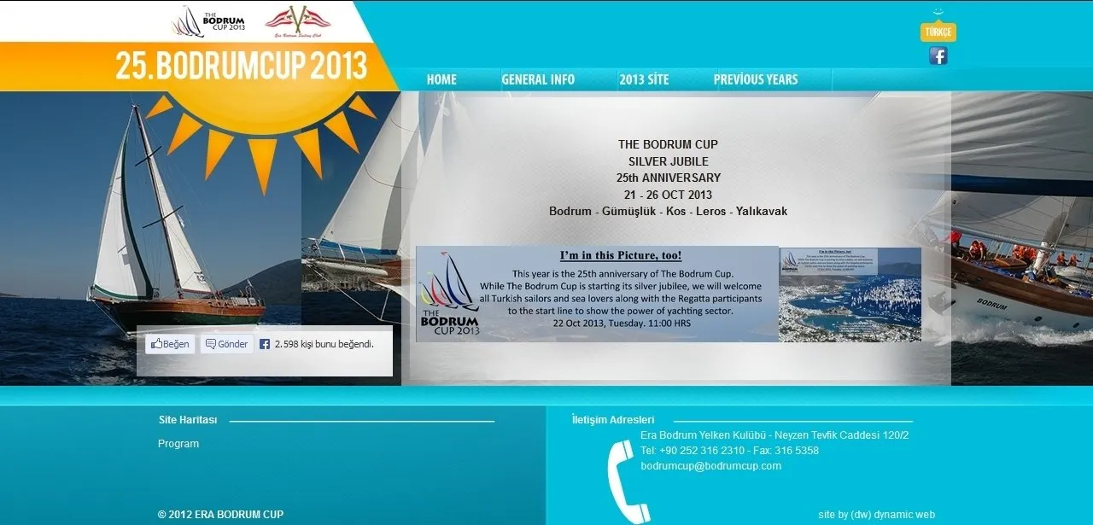Open the PREVIOUS YEARS menu
1093x525 pixels.
click(x=756, y=79)
